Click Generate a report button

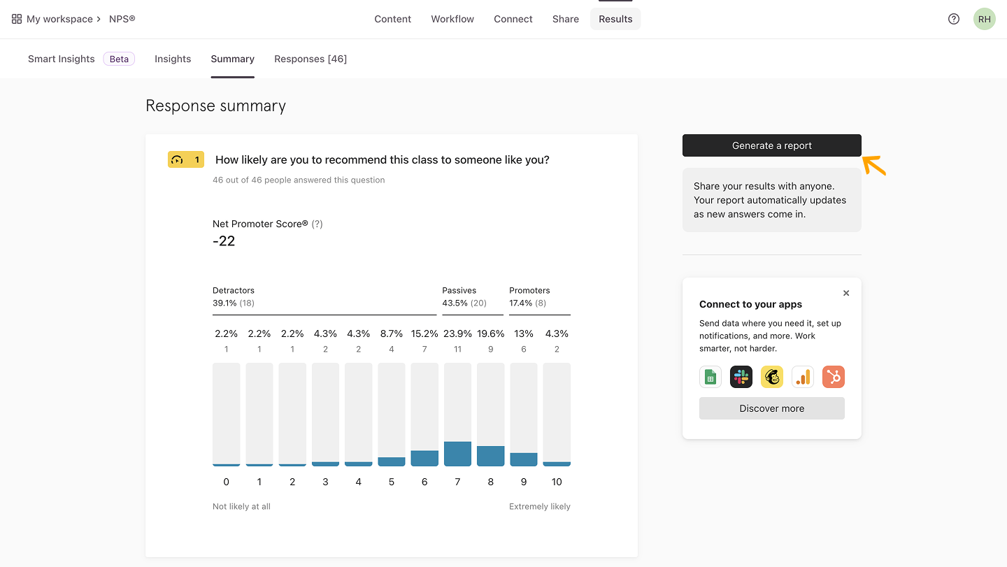tap(772, 145)
